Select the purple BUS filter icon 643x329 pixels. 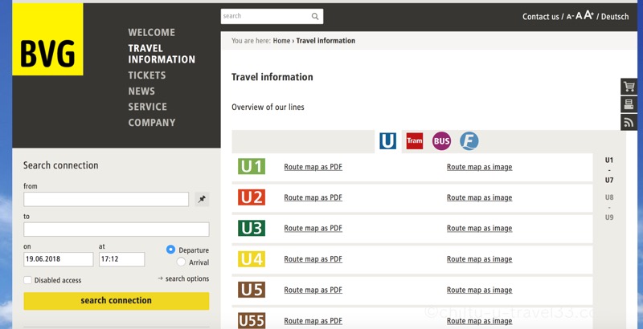[x=441, y=141]
